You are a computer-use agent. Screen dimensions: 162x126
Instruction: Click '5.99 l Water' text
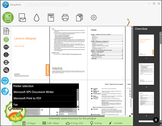tap(53, 123)
